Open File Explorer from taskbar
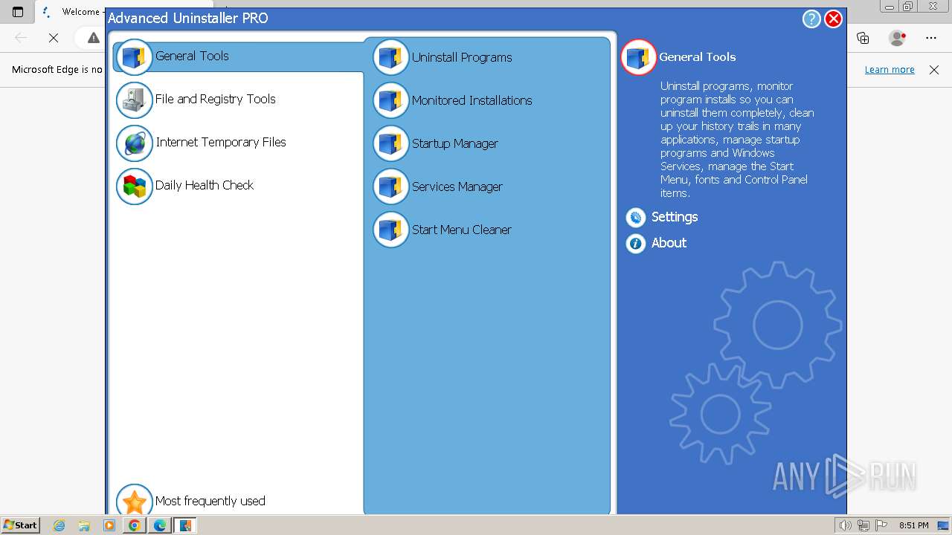952x535 pixels. [84, 525]
